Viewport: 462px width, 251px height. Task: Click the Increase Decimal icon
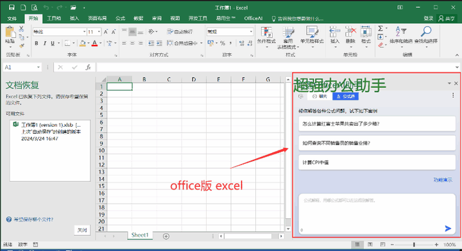click(242, 43)
